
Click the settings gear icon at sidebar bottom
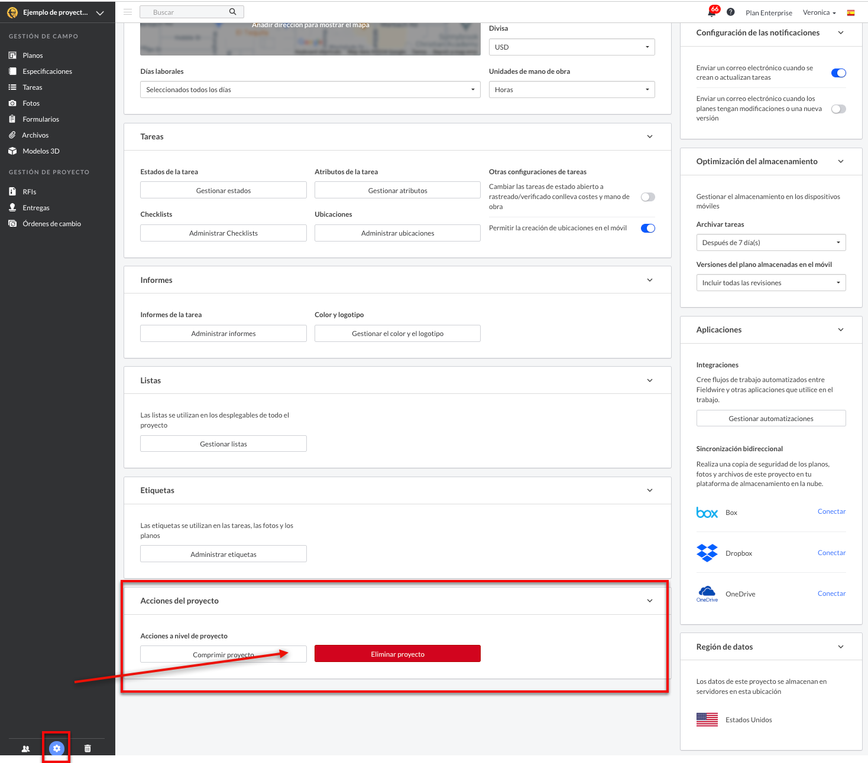point(57,749)
